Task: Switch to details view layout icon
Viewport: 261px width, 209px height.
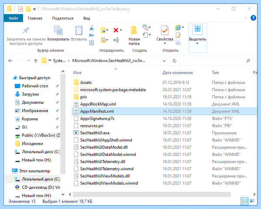Action: tap(244, 201)
